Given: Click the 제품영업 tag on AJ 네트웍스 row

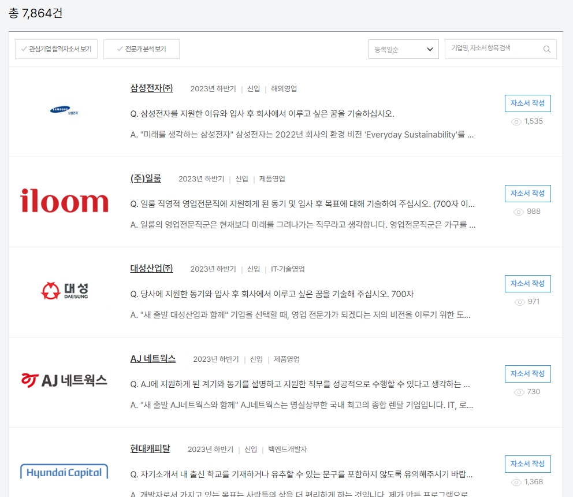Looking at the screenshot, I should click(x=286, y=359).
